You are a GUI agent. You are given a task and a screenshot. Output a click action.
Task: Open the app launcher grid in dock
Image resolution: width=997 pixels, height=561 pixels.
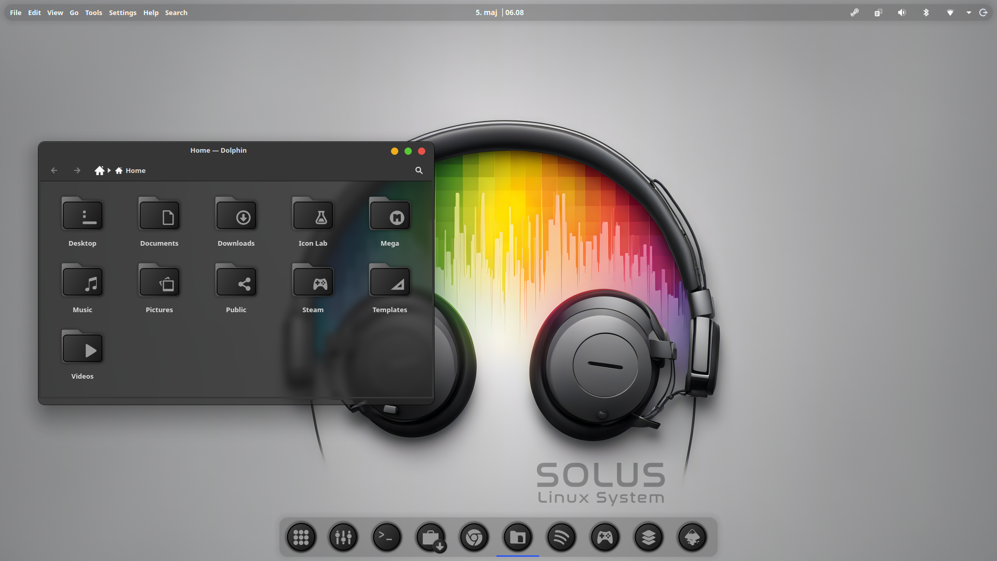point(301,537)
